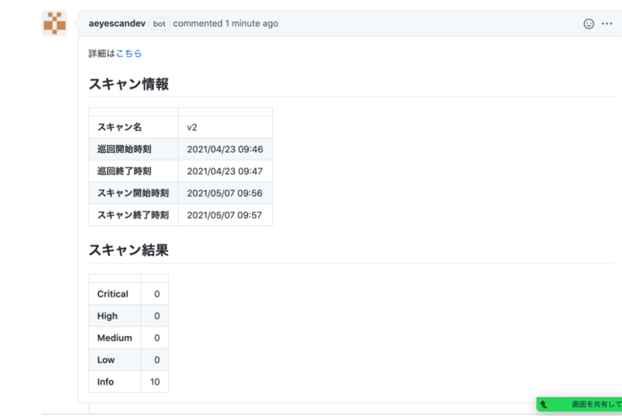622x416 pixels.
Task: Click the スキャン情報 heading
Action: click(x=129, y=84)
